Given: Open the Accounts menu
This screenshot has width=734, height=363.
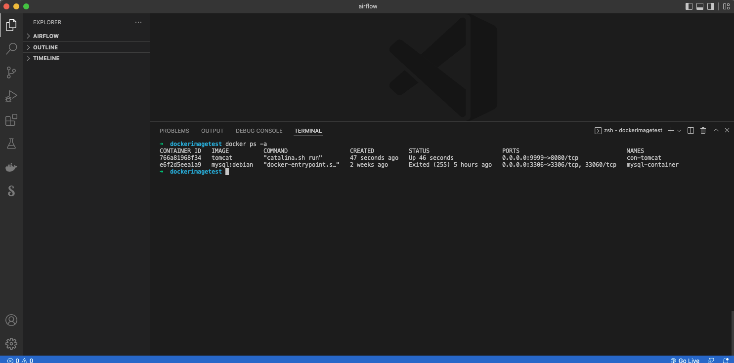Looking at the screenshot, I should tap(11, 320).
